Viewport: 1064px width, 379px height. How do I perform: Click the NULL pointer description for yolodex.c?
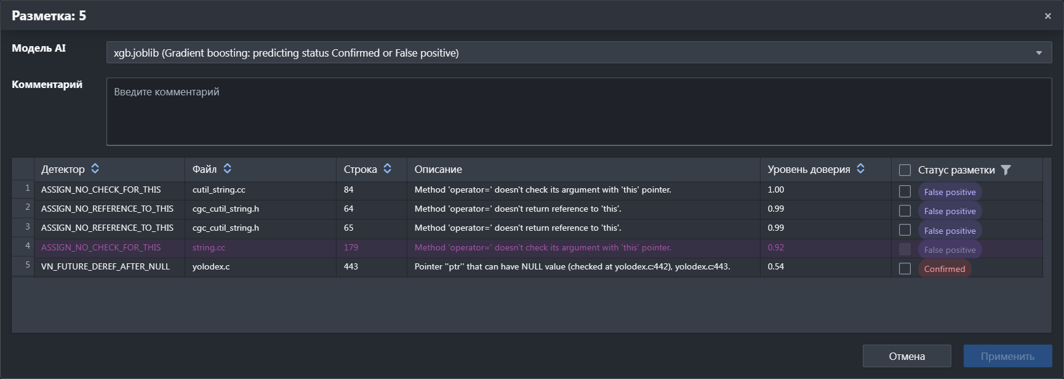(572, 266)
